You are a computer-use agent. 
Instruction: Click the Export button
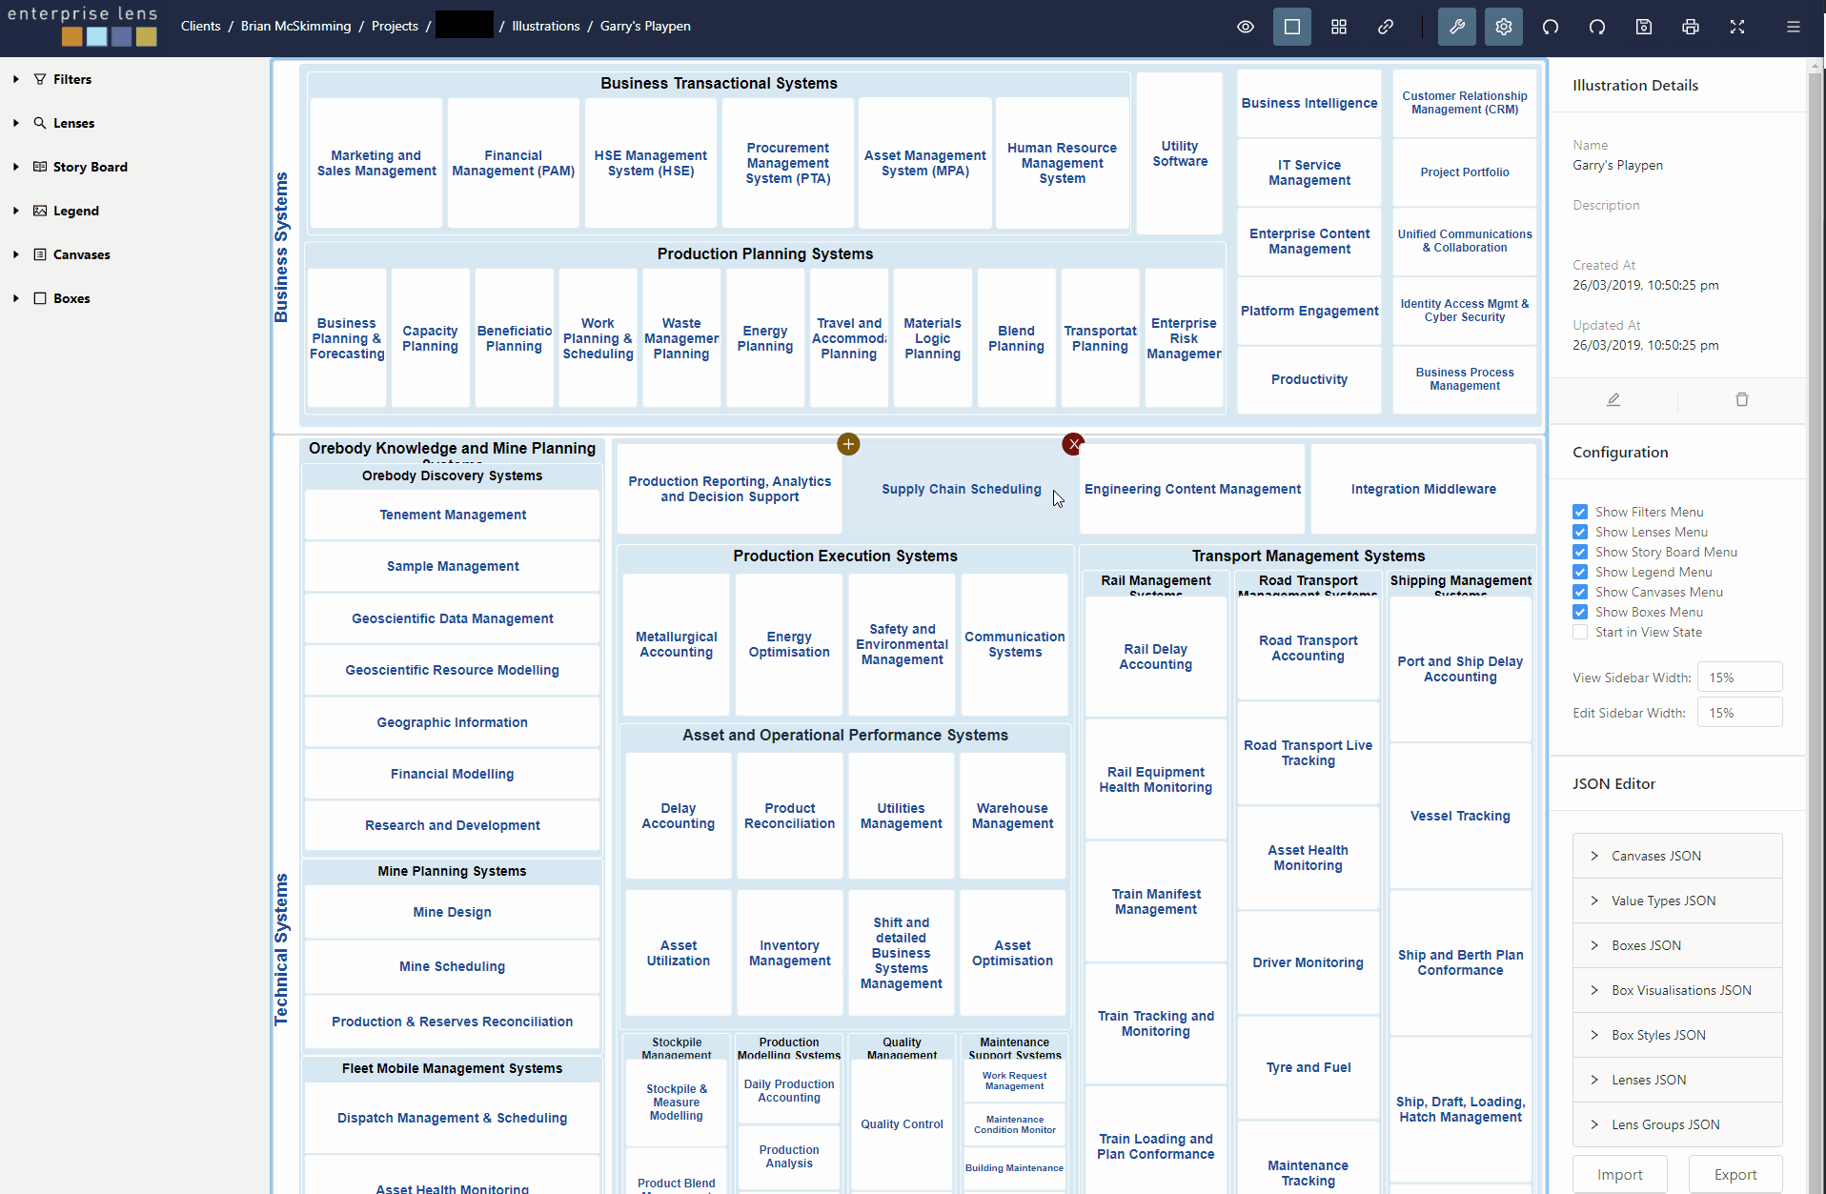click(x=1735, y=1175)
